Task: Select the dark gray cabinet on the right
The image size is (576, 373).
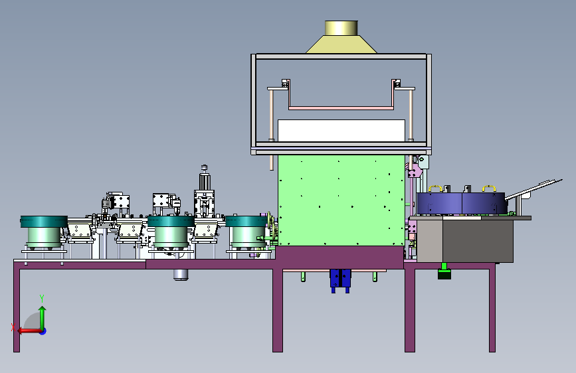Action: tap(478, 241)
